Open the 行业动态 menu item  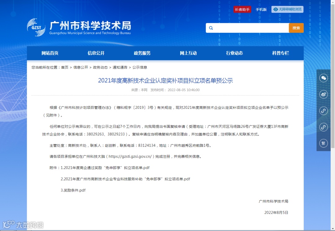tap(234, 53)
